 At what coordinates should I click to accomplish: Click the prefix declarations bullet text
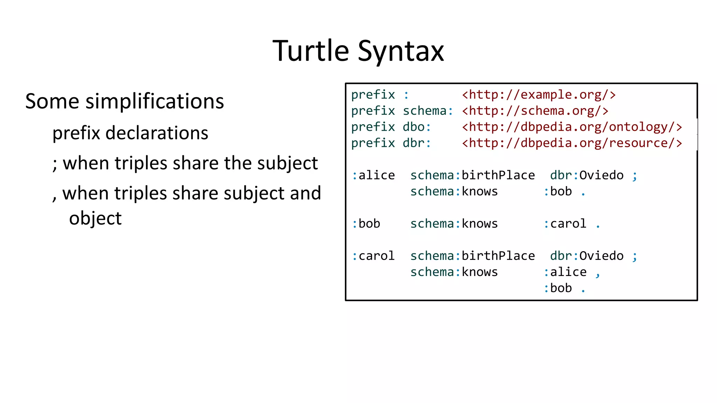(x=130, y=133)
